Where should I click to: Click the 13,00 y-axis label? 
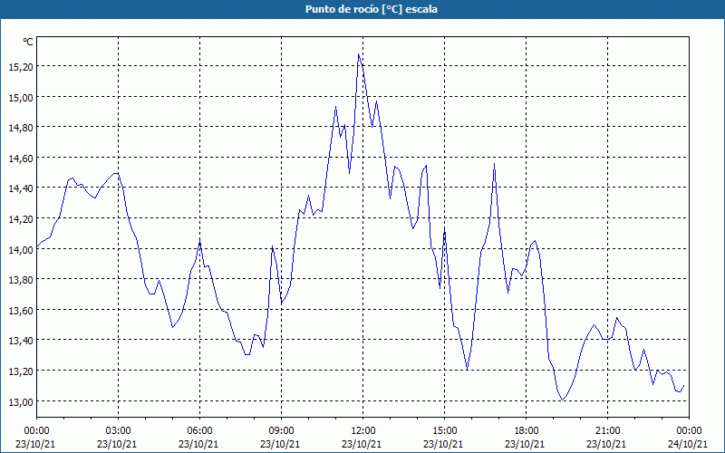[21, 401]
